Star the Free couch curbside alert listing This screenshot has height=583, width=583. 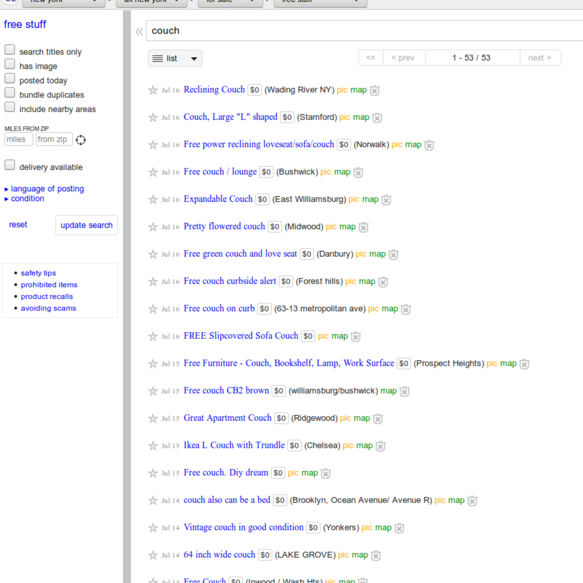tap(153, 282)
